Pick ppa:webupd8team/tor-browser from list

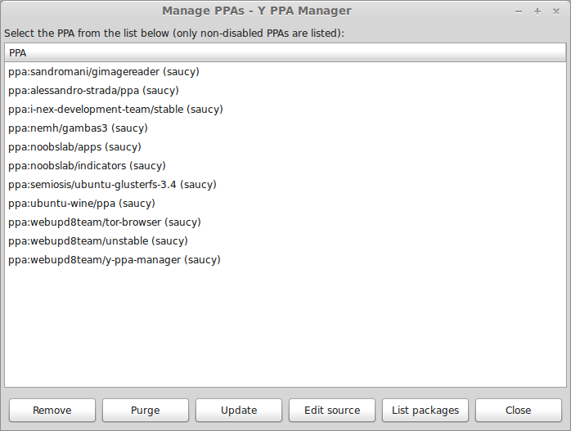click(285, 222)
